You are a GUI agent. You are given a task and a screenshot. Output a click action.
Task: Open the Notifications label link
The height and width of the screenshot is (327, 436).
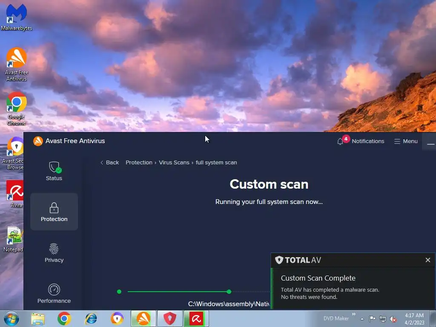pyautogui.click(x=368, y=141)
